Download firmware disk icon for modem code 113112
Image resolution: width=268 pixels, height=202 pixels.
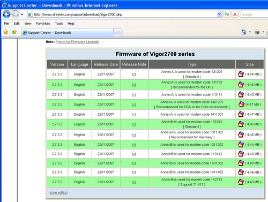point(241,154)
